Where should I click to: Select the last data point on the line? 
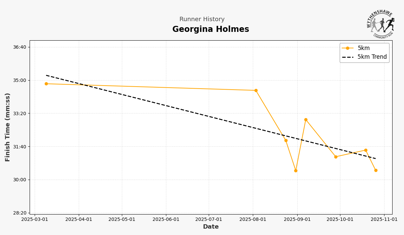pos(376,170)
